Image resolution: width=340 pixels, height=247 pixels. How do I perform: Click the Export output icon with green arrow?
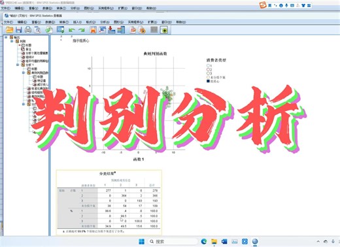coord(49,29)
